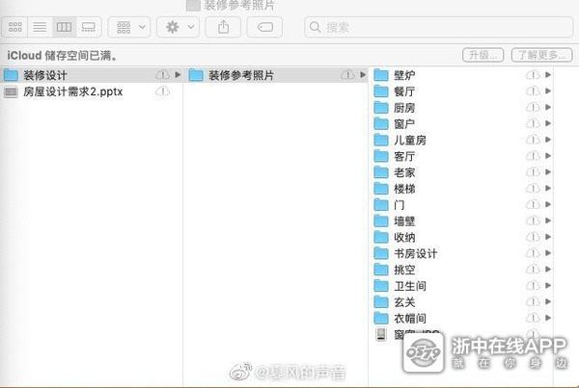
Task: Expand the 厨房 folder disclosure arrow
Action: tap(548, 108)
